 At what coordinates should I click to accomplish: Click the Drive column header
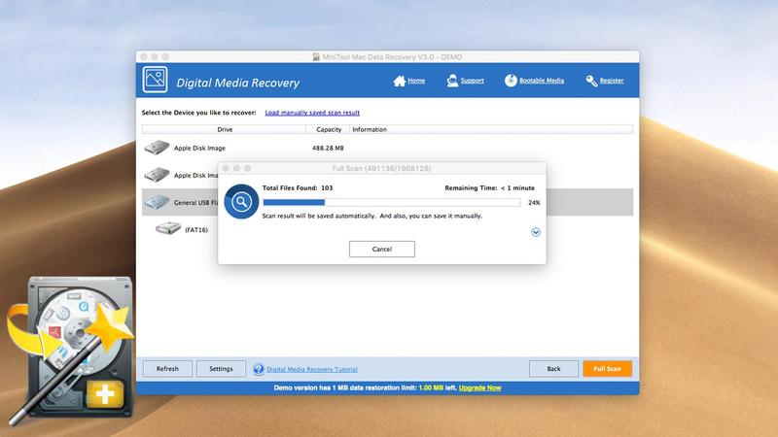click(225, 129)
